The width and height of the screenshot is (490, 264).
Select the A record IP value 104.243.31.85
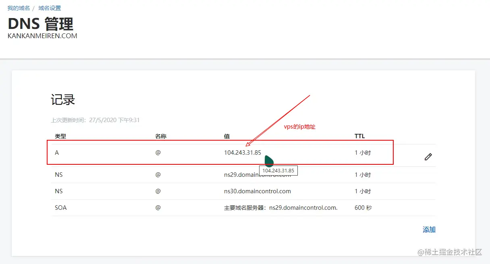click(243, 153)
